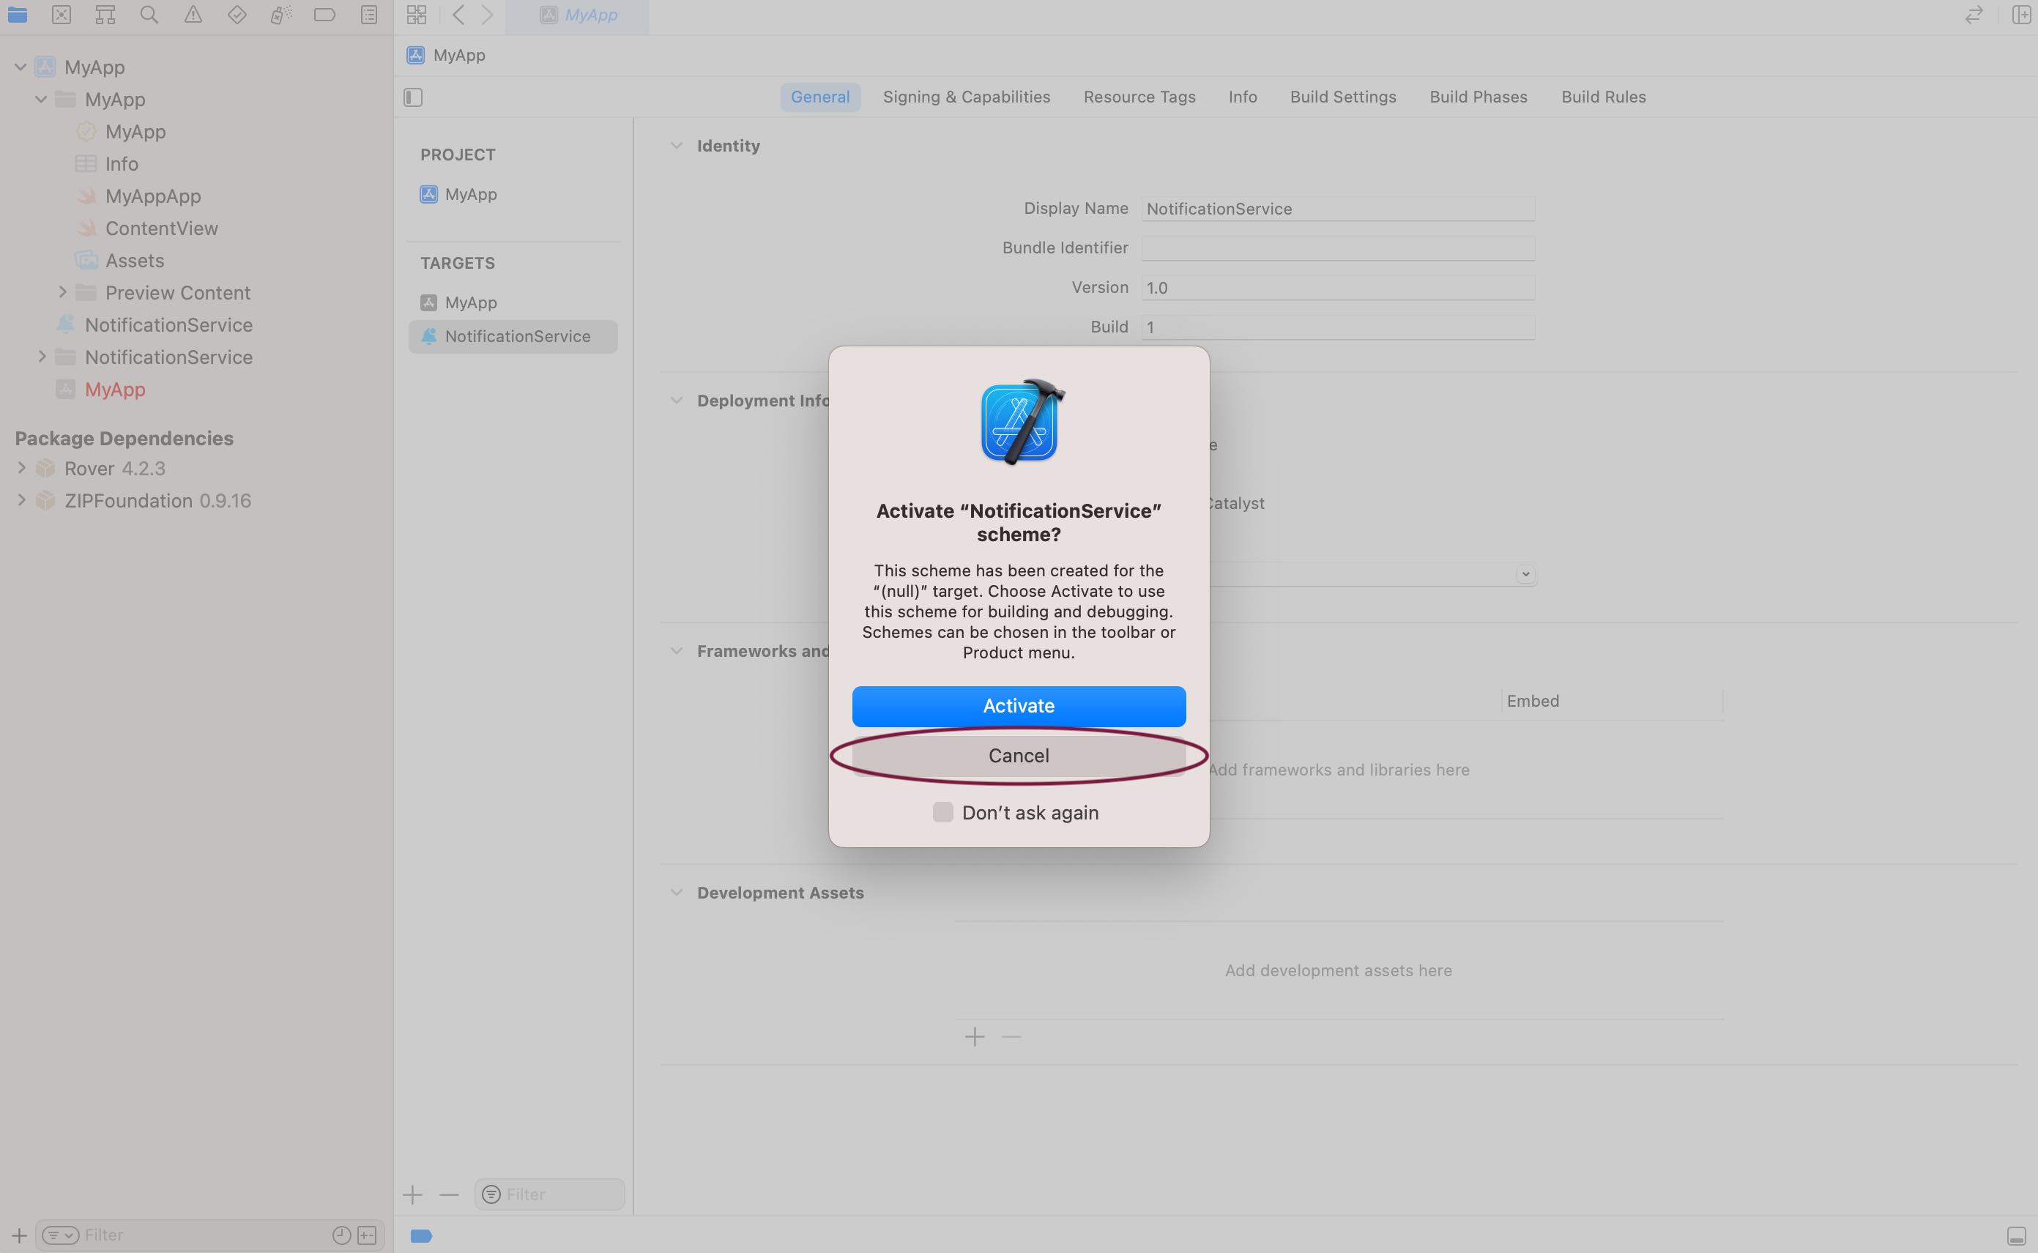Select the MyApp editor tab

pos(578,15)
